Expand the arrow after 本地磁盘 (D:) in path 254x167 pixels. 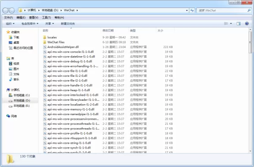click(x=61, y=10)
